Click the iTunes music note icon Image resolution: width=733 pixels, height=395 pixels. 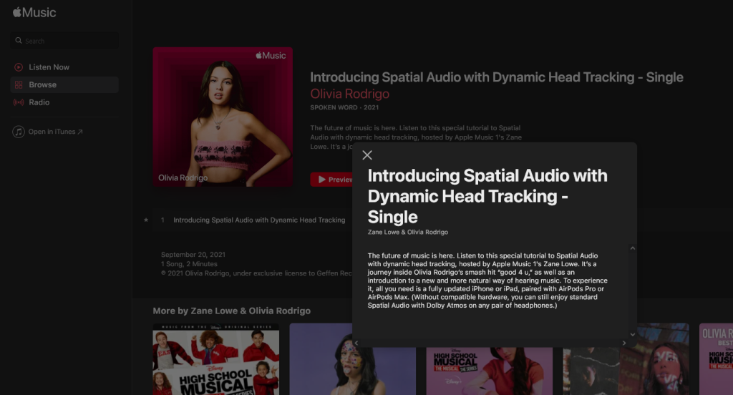[x=19, y=132]
